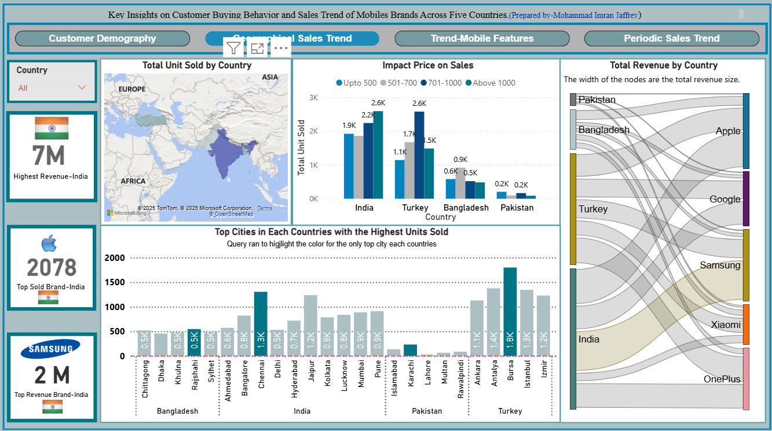
Task: Select the highlighted Chennai bar
Action: (261, 324)
